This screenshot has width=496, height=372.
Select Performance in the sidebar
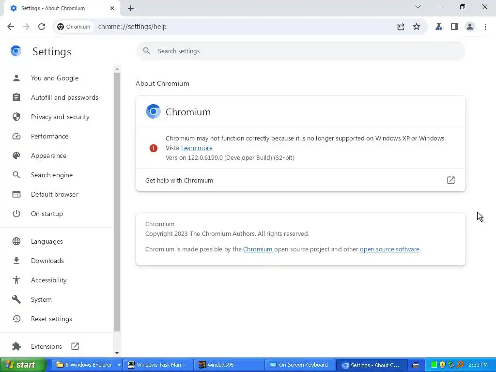point(50,136)
